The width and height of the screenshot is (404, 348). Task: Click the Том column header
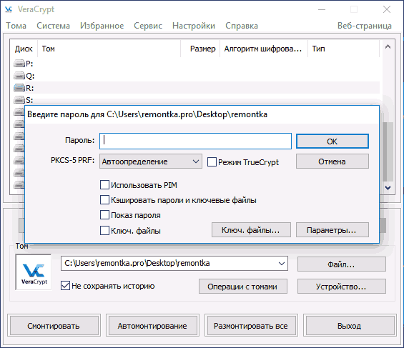pyautogui.click(x=109, y=49)
